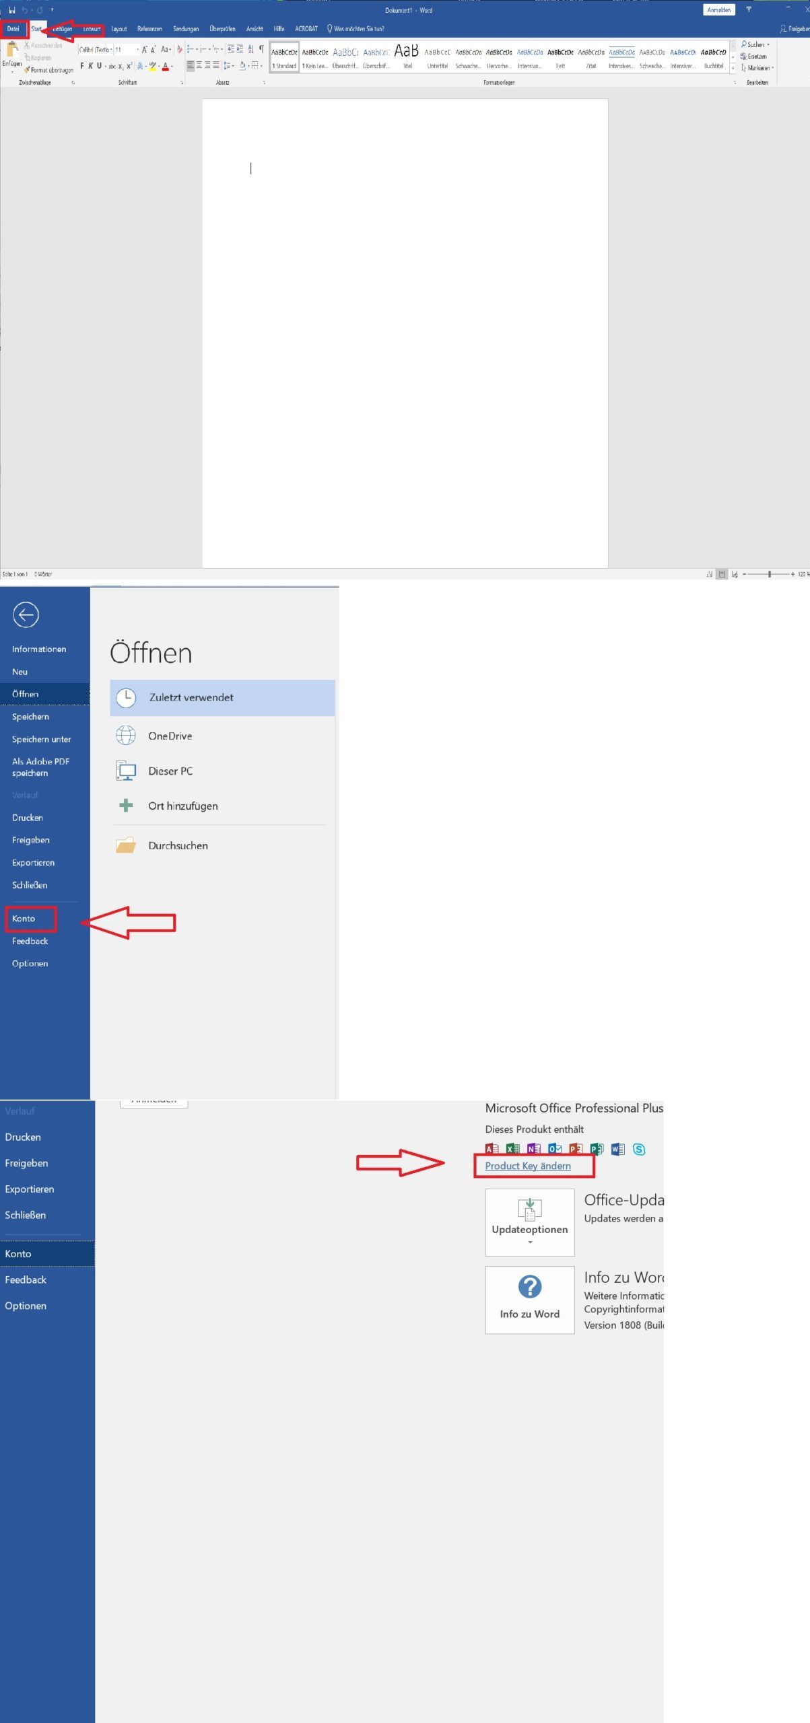
Task: Toggle bold formatting with the F button
Action: click(82, 66)
